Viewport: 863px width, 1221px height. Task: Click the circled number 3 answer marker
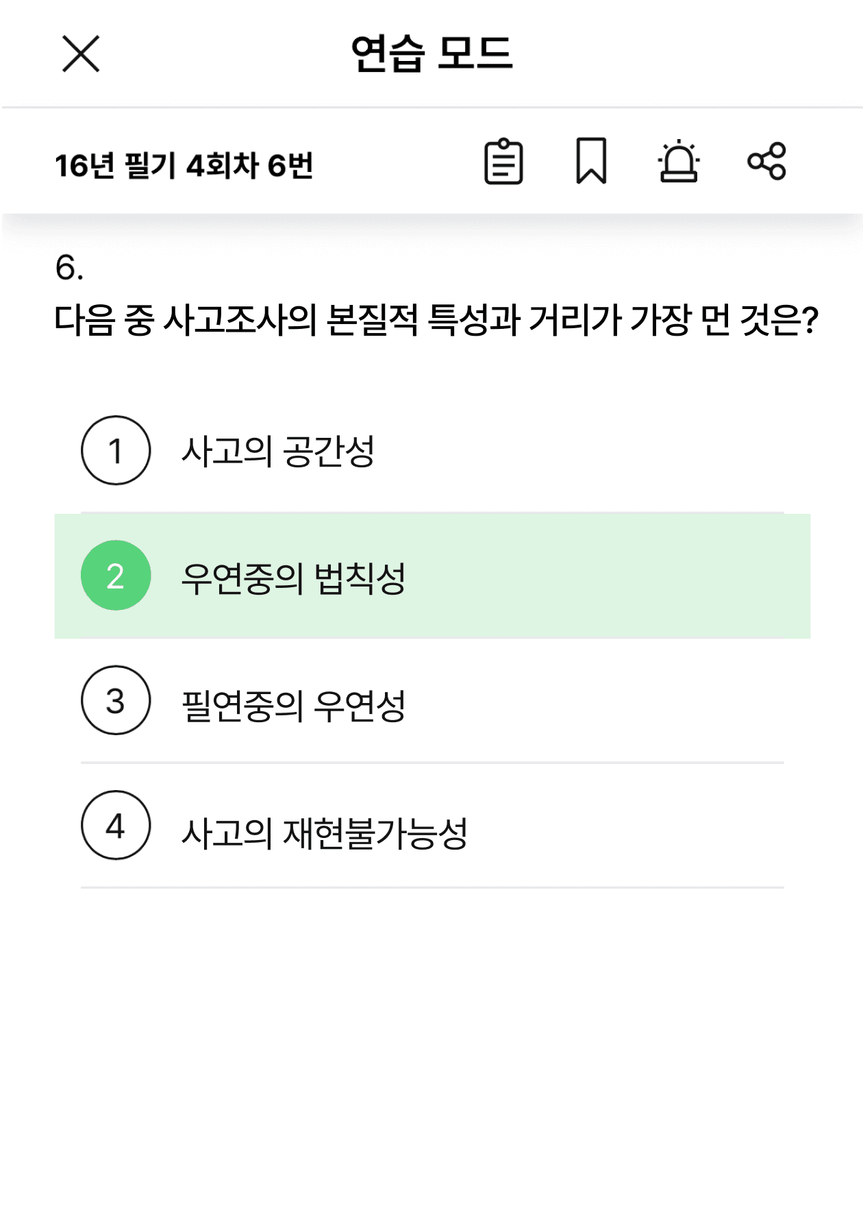click(115, 700)
